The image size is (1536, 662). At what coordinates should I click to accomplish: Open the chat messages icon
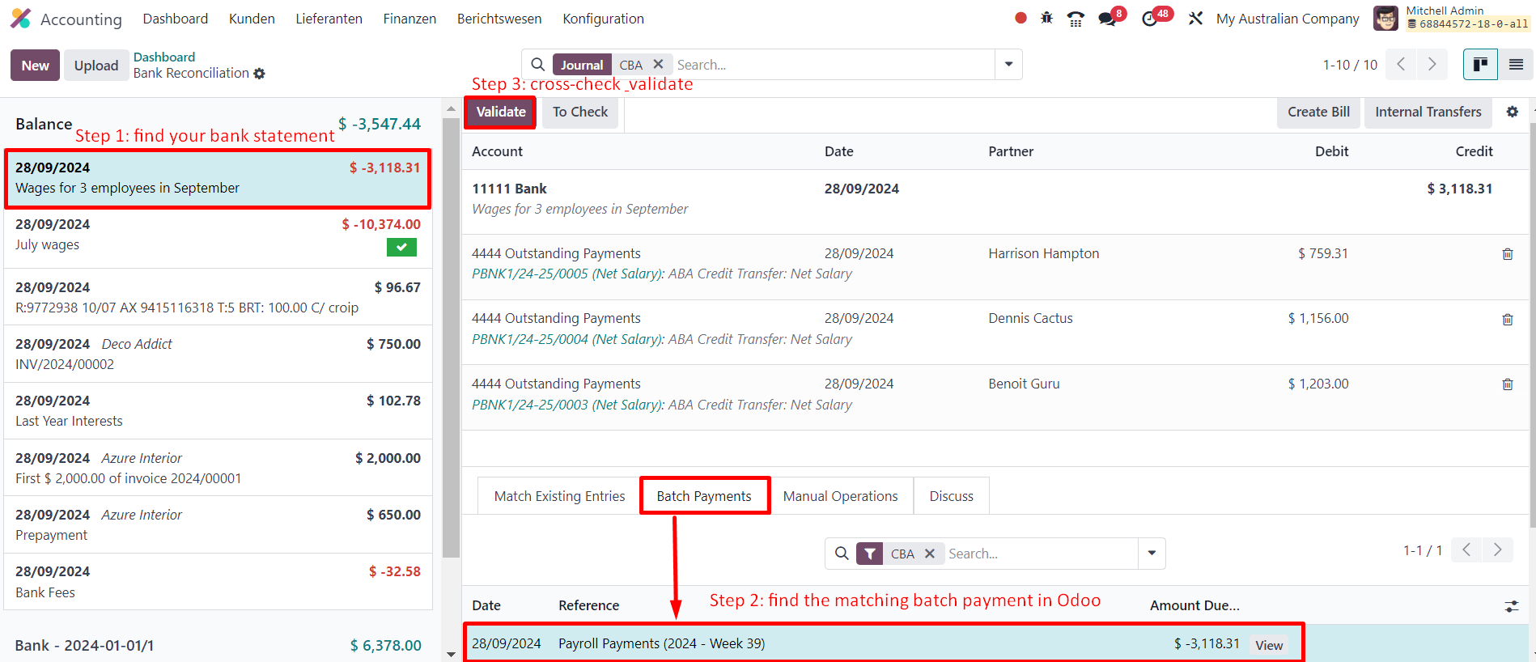pyautogui.click(x=1107, y=19)
